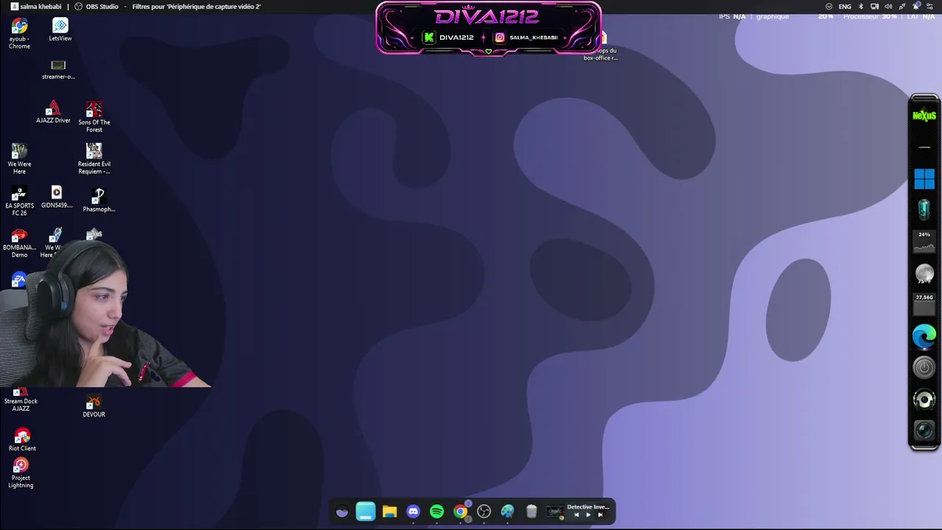Screen dimensions: 942x530
Task: Open the ayoub - Chrome desktop shortcut
Action: (19, 34)
